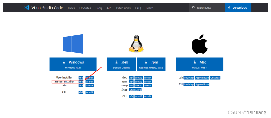
Task: Go to the Blog page
Action: 99,8
